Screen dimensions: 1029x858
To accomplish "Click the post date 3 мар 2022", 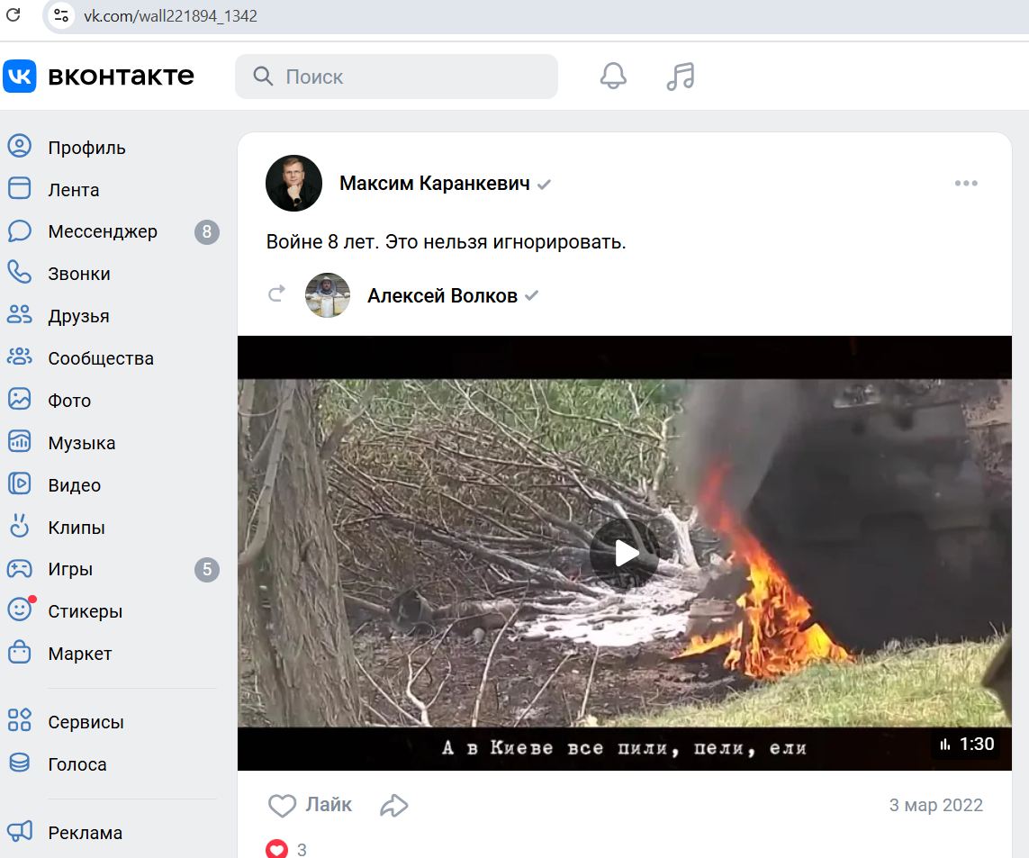I will [935, 805].
